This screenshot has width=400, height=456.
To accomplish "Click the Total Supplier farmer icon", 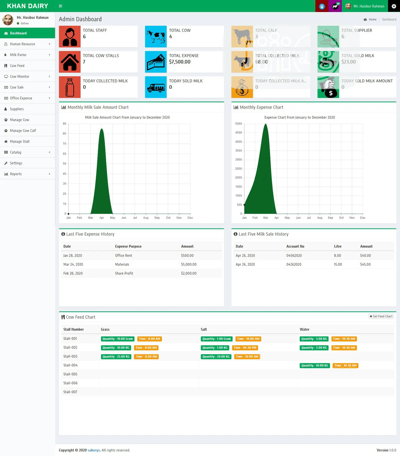I will click(328, 37).
